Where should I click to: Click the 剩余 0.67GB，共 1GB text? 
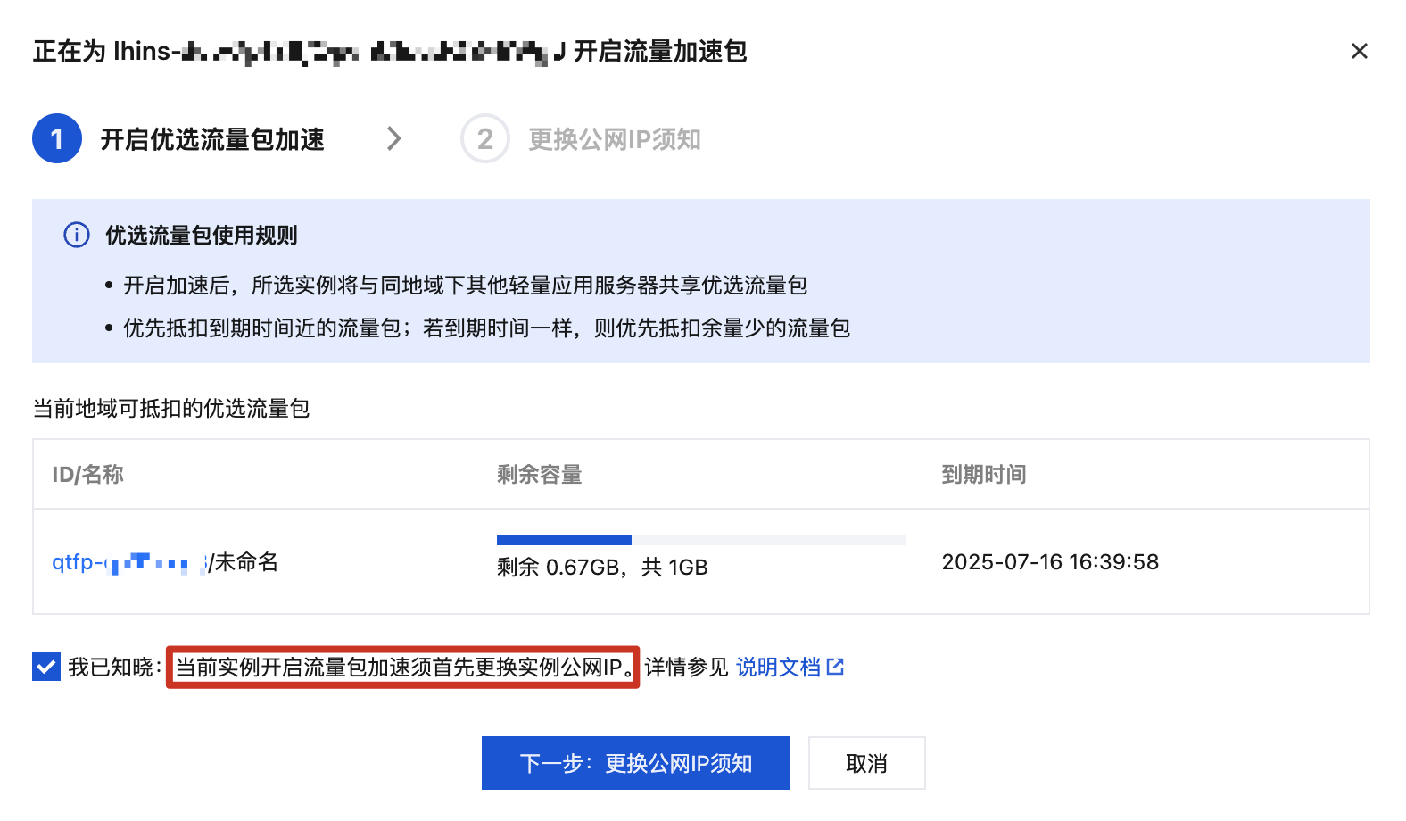[602, 568]
